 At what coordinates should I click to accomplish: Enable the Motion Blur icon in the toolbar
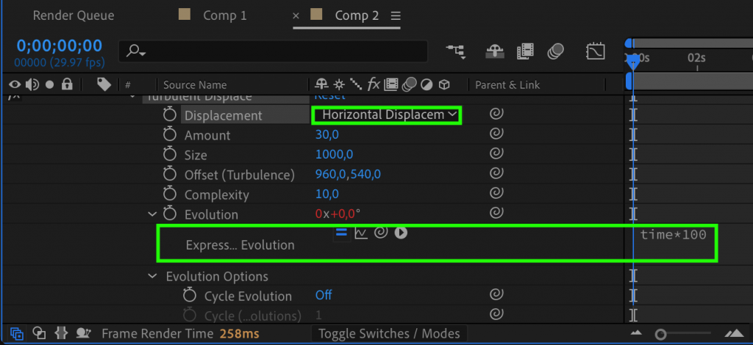pyautogui.click(x=556, y=51)
